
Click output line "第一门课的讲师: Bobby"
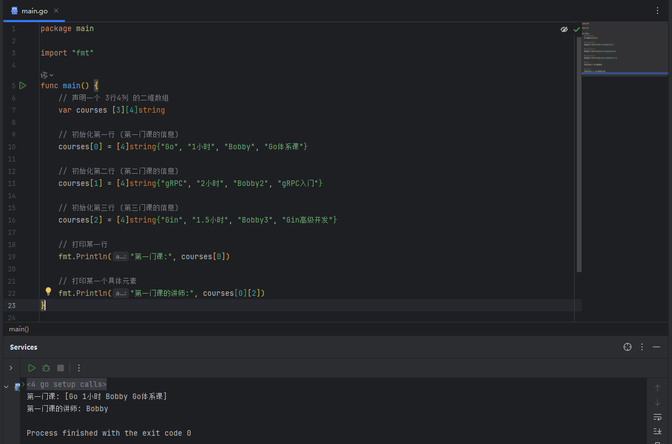[67, 408]
